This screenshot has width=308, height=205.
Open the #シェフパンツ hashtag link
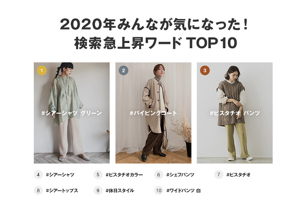tap(180, 175)
